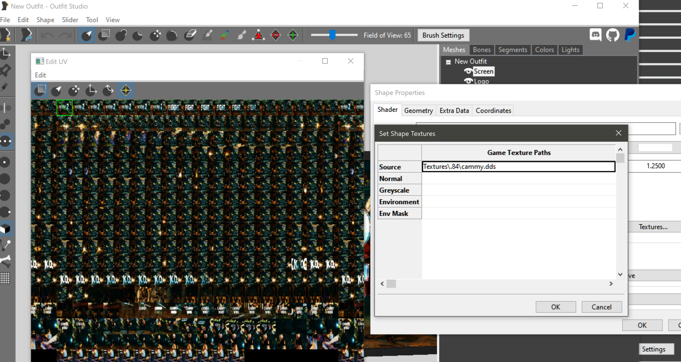This screenshot has width=681, height=362.
Task: Select the Alpha brush
Action: click(242, 35)
